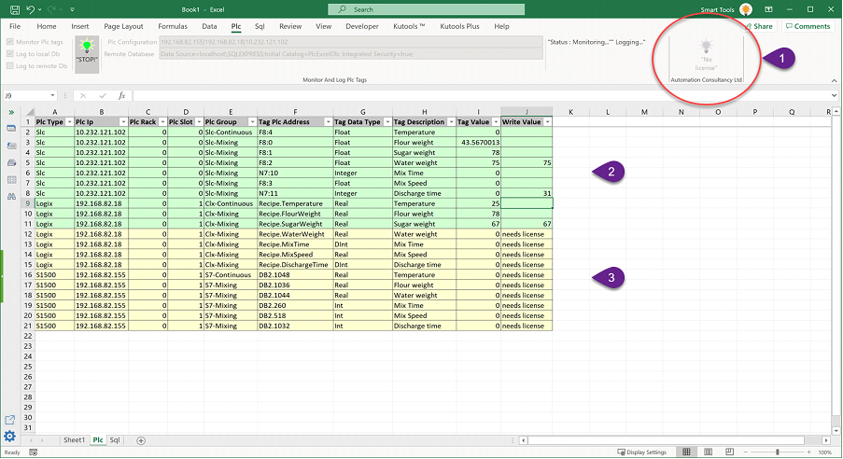
Task: Open the undo history dropdown arrow
Action: [x=40, y=9]
